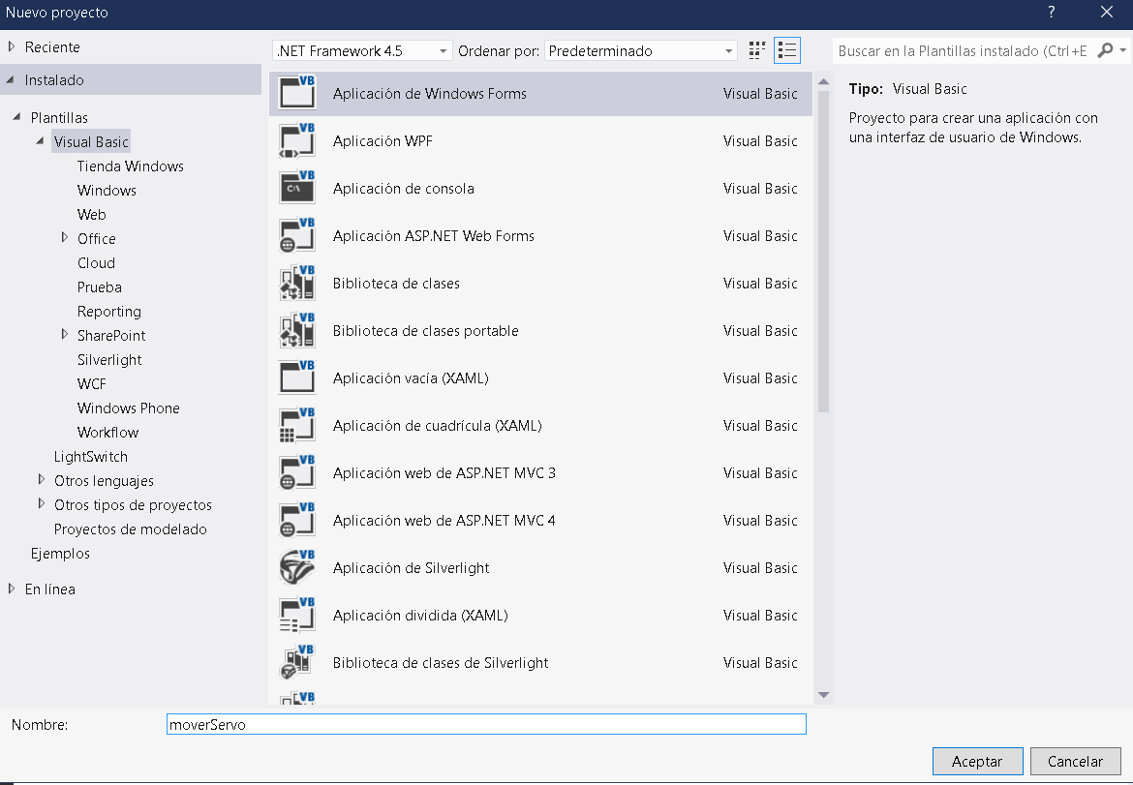
Task: Click the Aplicación dividida (XAML) icon
Action: pos(297,616)
